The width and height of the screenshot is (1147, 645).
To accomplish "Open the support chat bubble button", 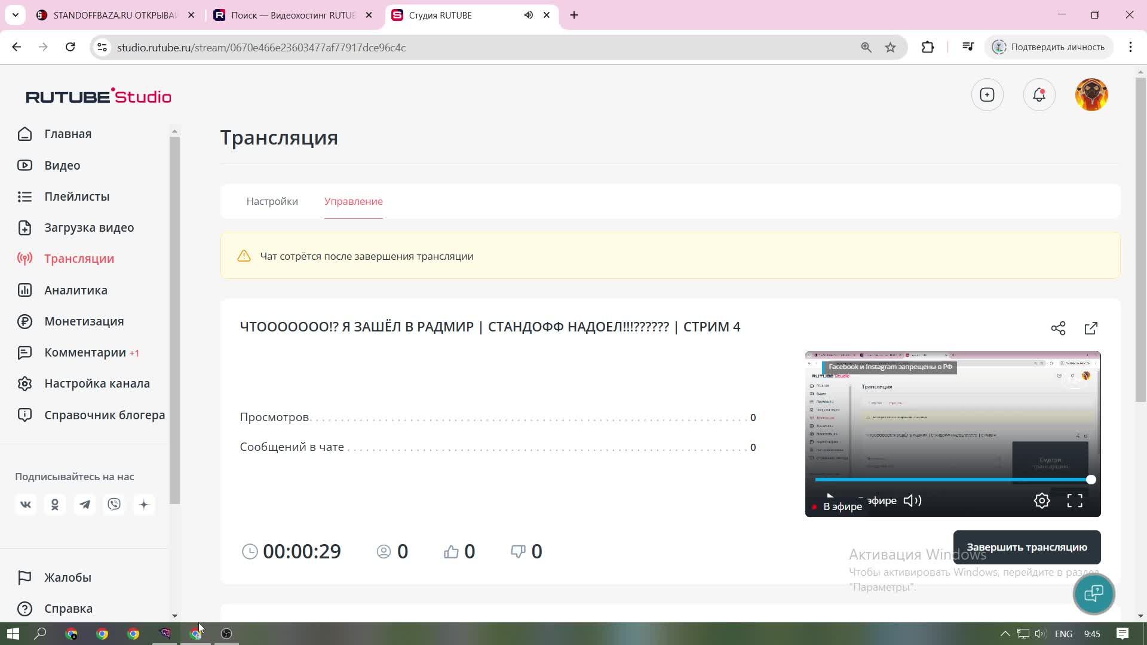I will pyautogui.click(x=1094, y=594).
